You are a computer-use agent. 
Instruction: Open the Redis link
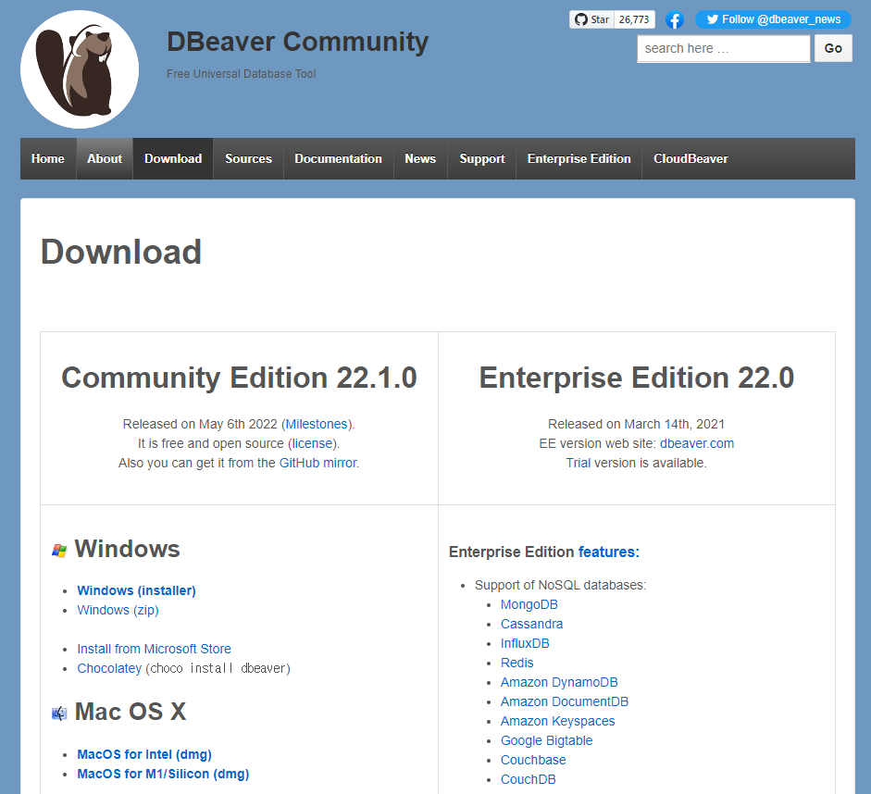[x=516, y=663]
